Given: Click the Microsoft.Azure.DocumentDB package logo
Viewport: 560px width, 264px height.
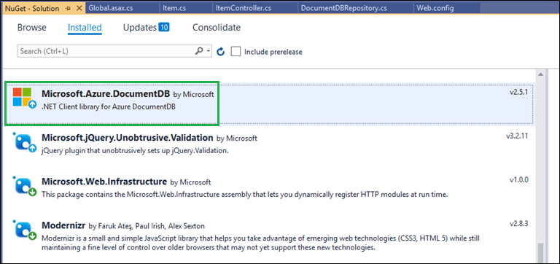Looking at the screenshot, I should pyautogui.click(x=24, y=98).
